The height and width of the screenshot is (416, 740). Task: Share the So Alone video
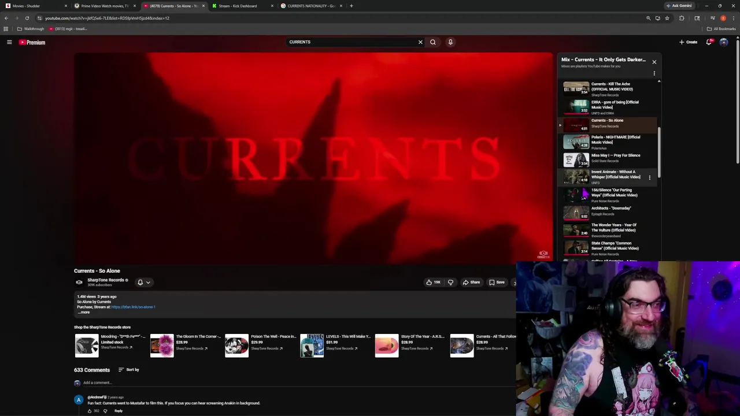(x=471, y=283)
